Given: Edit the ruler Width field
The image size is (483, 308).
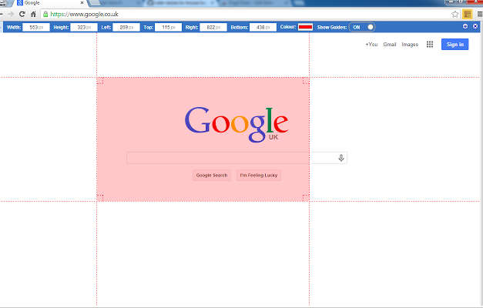Looking at the screenshot, I should click(x=36, y=28).
